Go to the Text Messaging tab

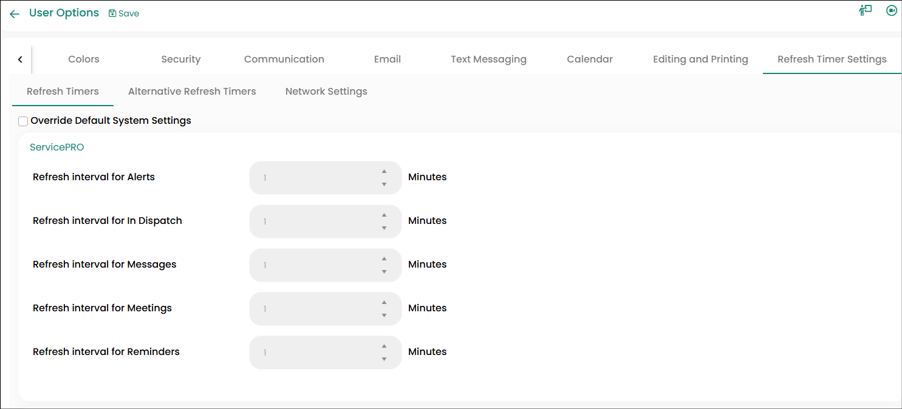(488, 59)
